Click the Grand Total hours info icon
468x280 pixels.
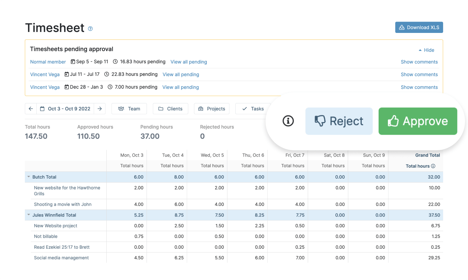[x=433, y=166]
